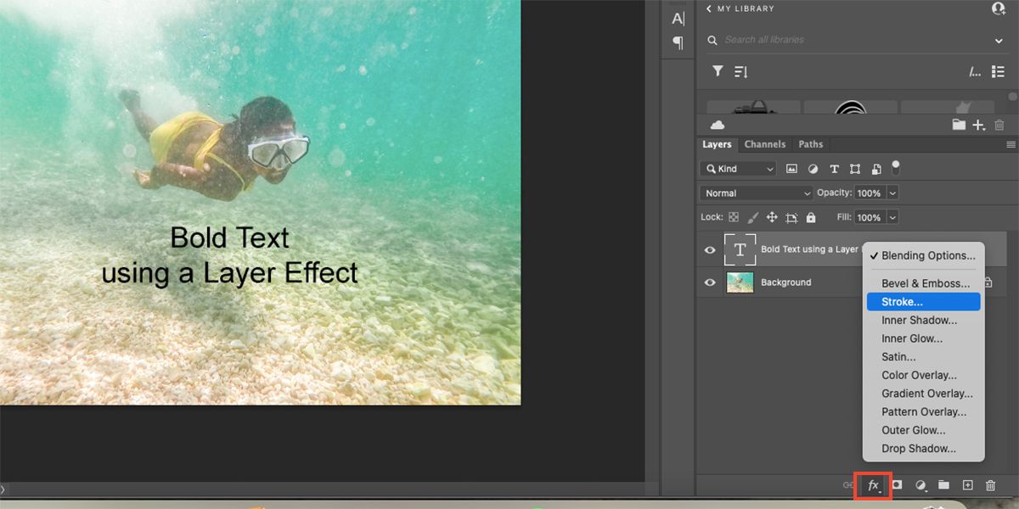Open the Normal blend mode dropdown
1019x509 pixels.
click(x=755, y=193)
